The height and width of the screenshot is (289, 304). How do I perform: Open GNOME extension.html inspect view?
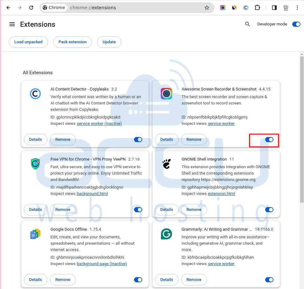coord(222,193)
